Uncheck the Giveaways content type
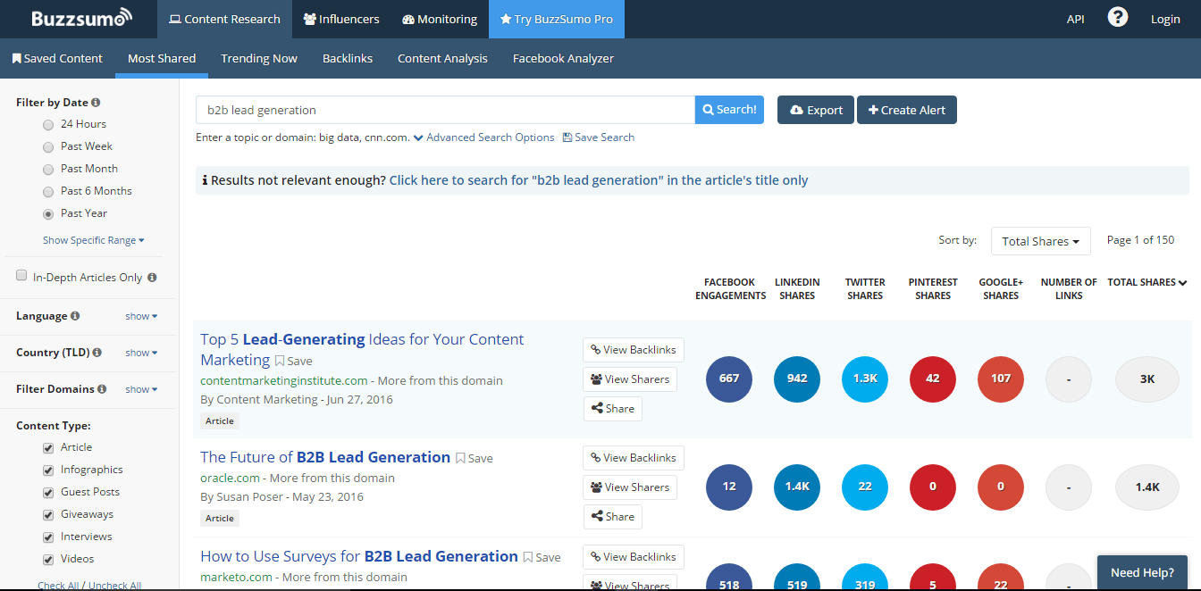 [48, 514]
